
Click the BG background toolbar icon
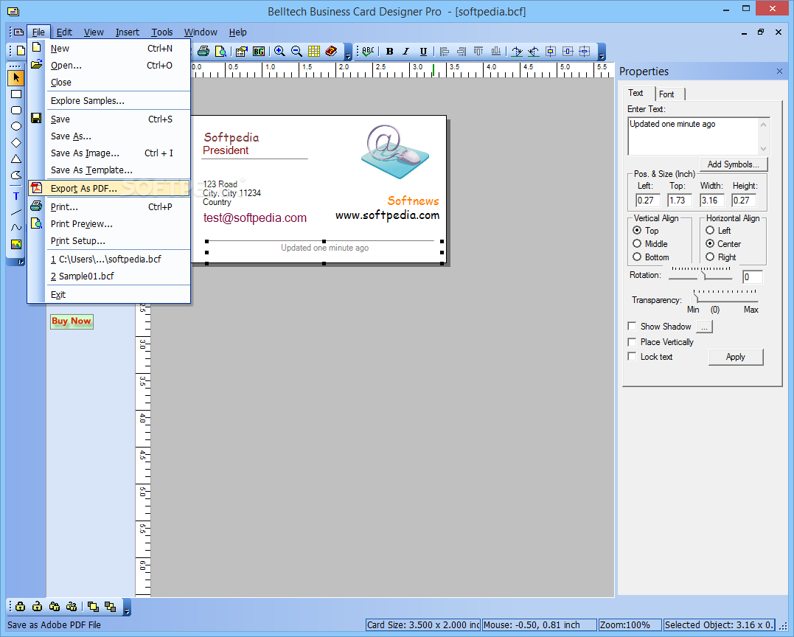(x=259, y=51)
